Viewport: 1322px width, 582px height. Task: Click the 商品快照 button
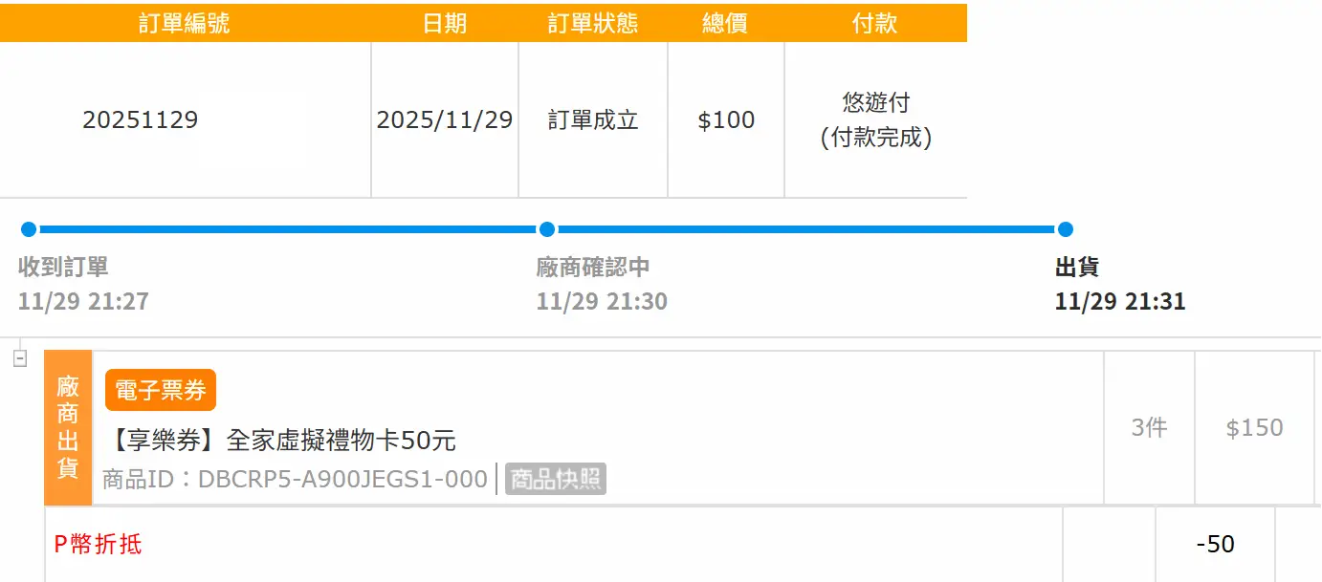point(556,479)
